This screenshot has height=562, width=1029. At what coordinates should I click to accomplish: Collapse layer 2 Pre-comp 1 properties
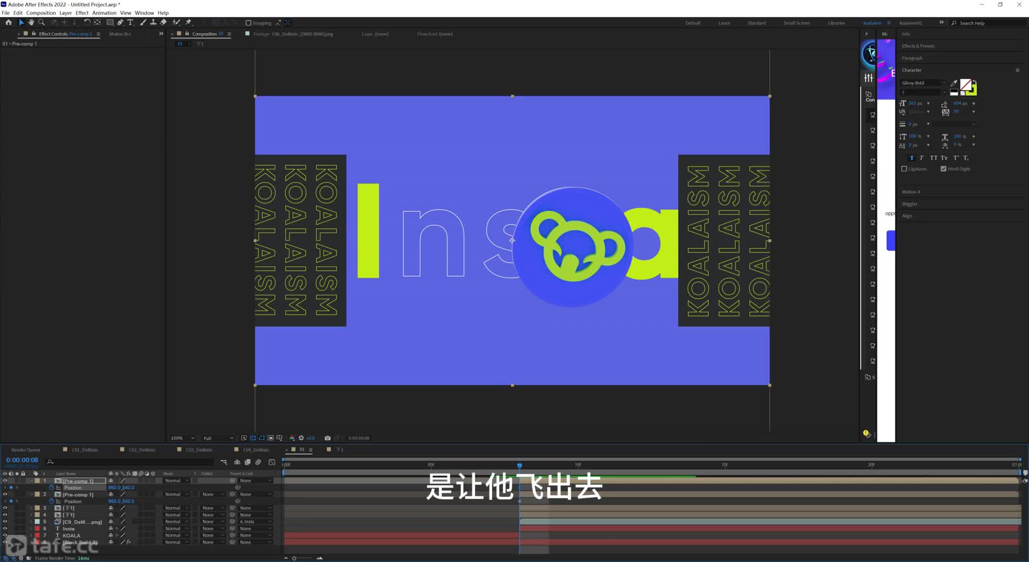[x=31, y=494]
